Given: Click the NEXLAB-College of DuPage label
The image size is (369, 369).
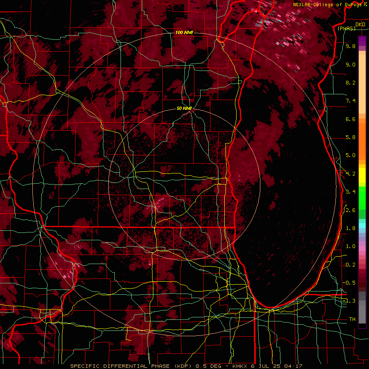Looking at the screenshot, I should tap(328, 5).
